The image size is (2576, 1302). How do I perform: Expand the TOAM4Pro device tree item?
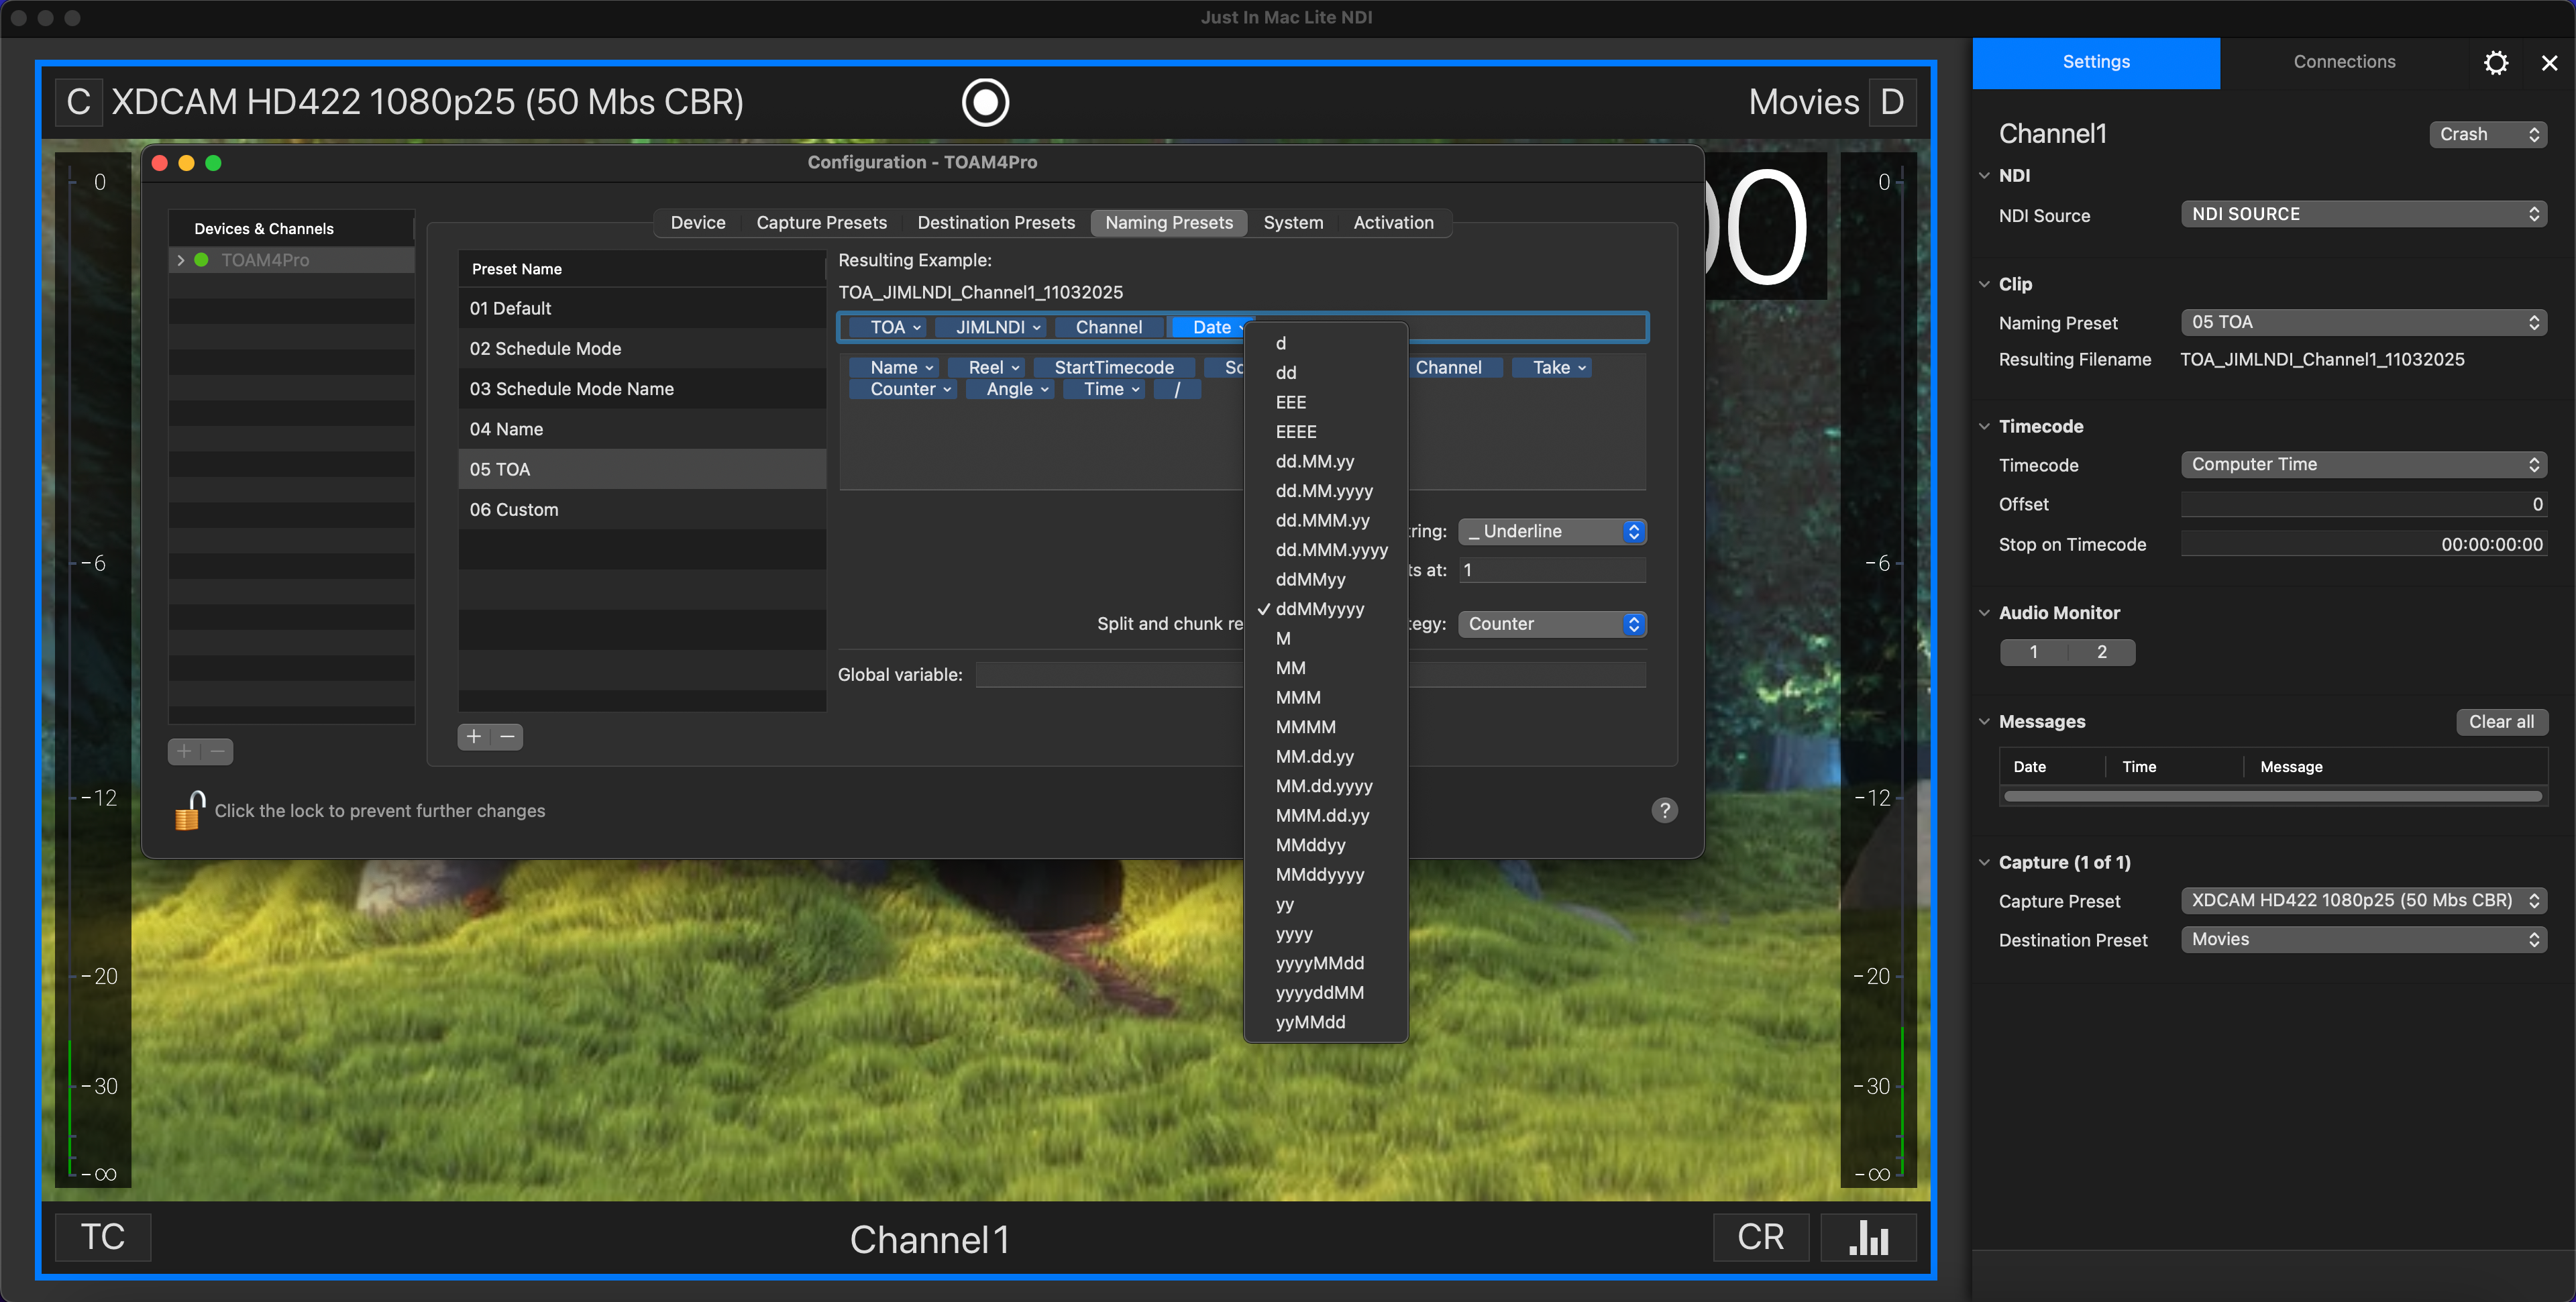pyautogui.click(x=181, y=260)
